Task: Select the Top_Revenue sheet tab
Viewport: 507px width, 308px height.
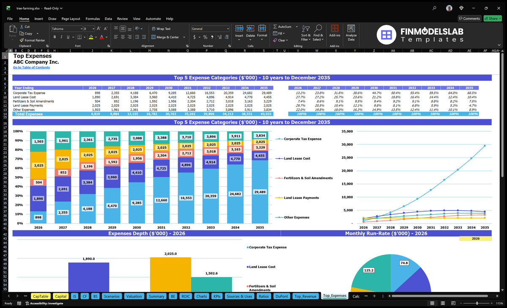Action: click(305, 296)
